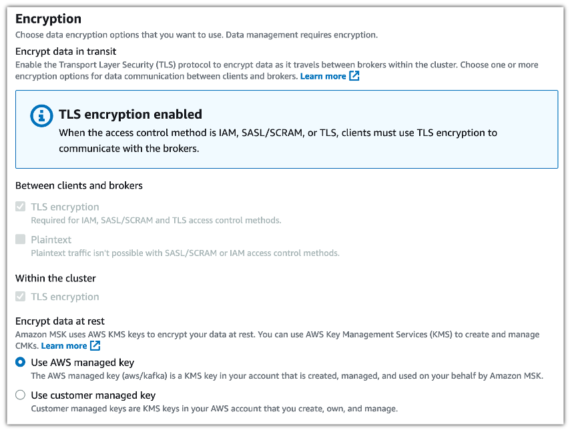570x430 pixels.
Task: Click the Encrypt data at rest label
Action: (60, 321)
